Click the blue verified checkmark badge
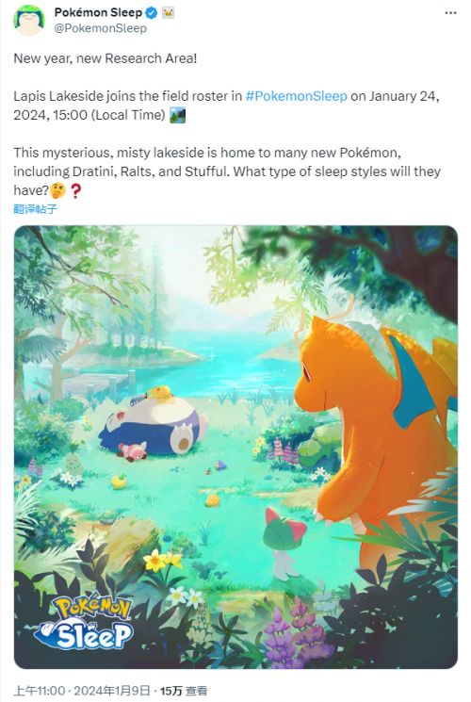This screenshot has height=702, width=471. pos(152,13)
